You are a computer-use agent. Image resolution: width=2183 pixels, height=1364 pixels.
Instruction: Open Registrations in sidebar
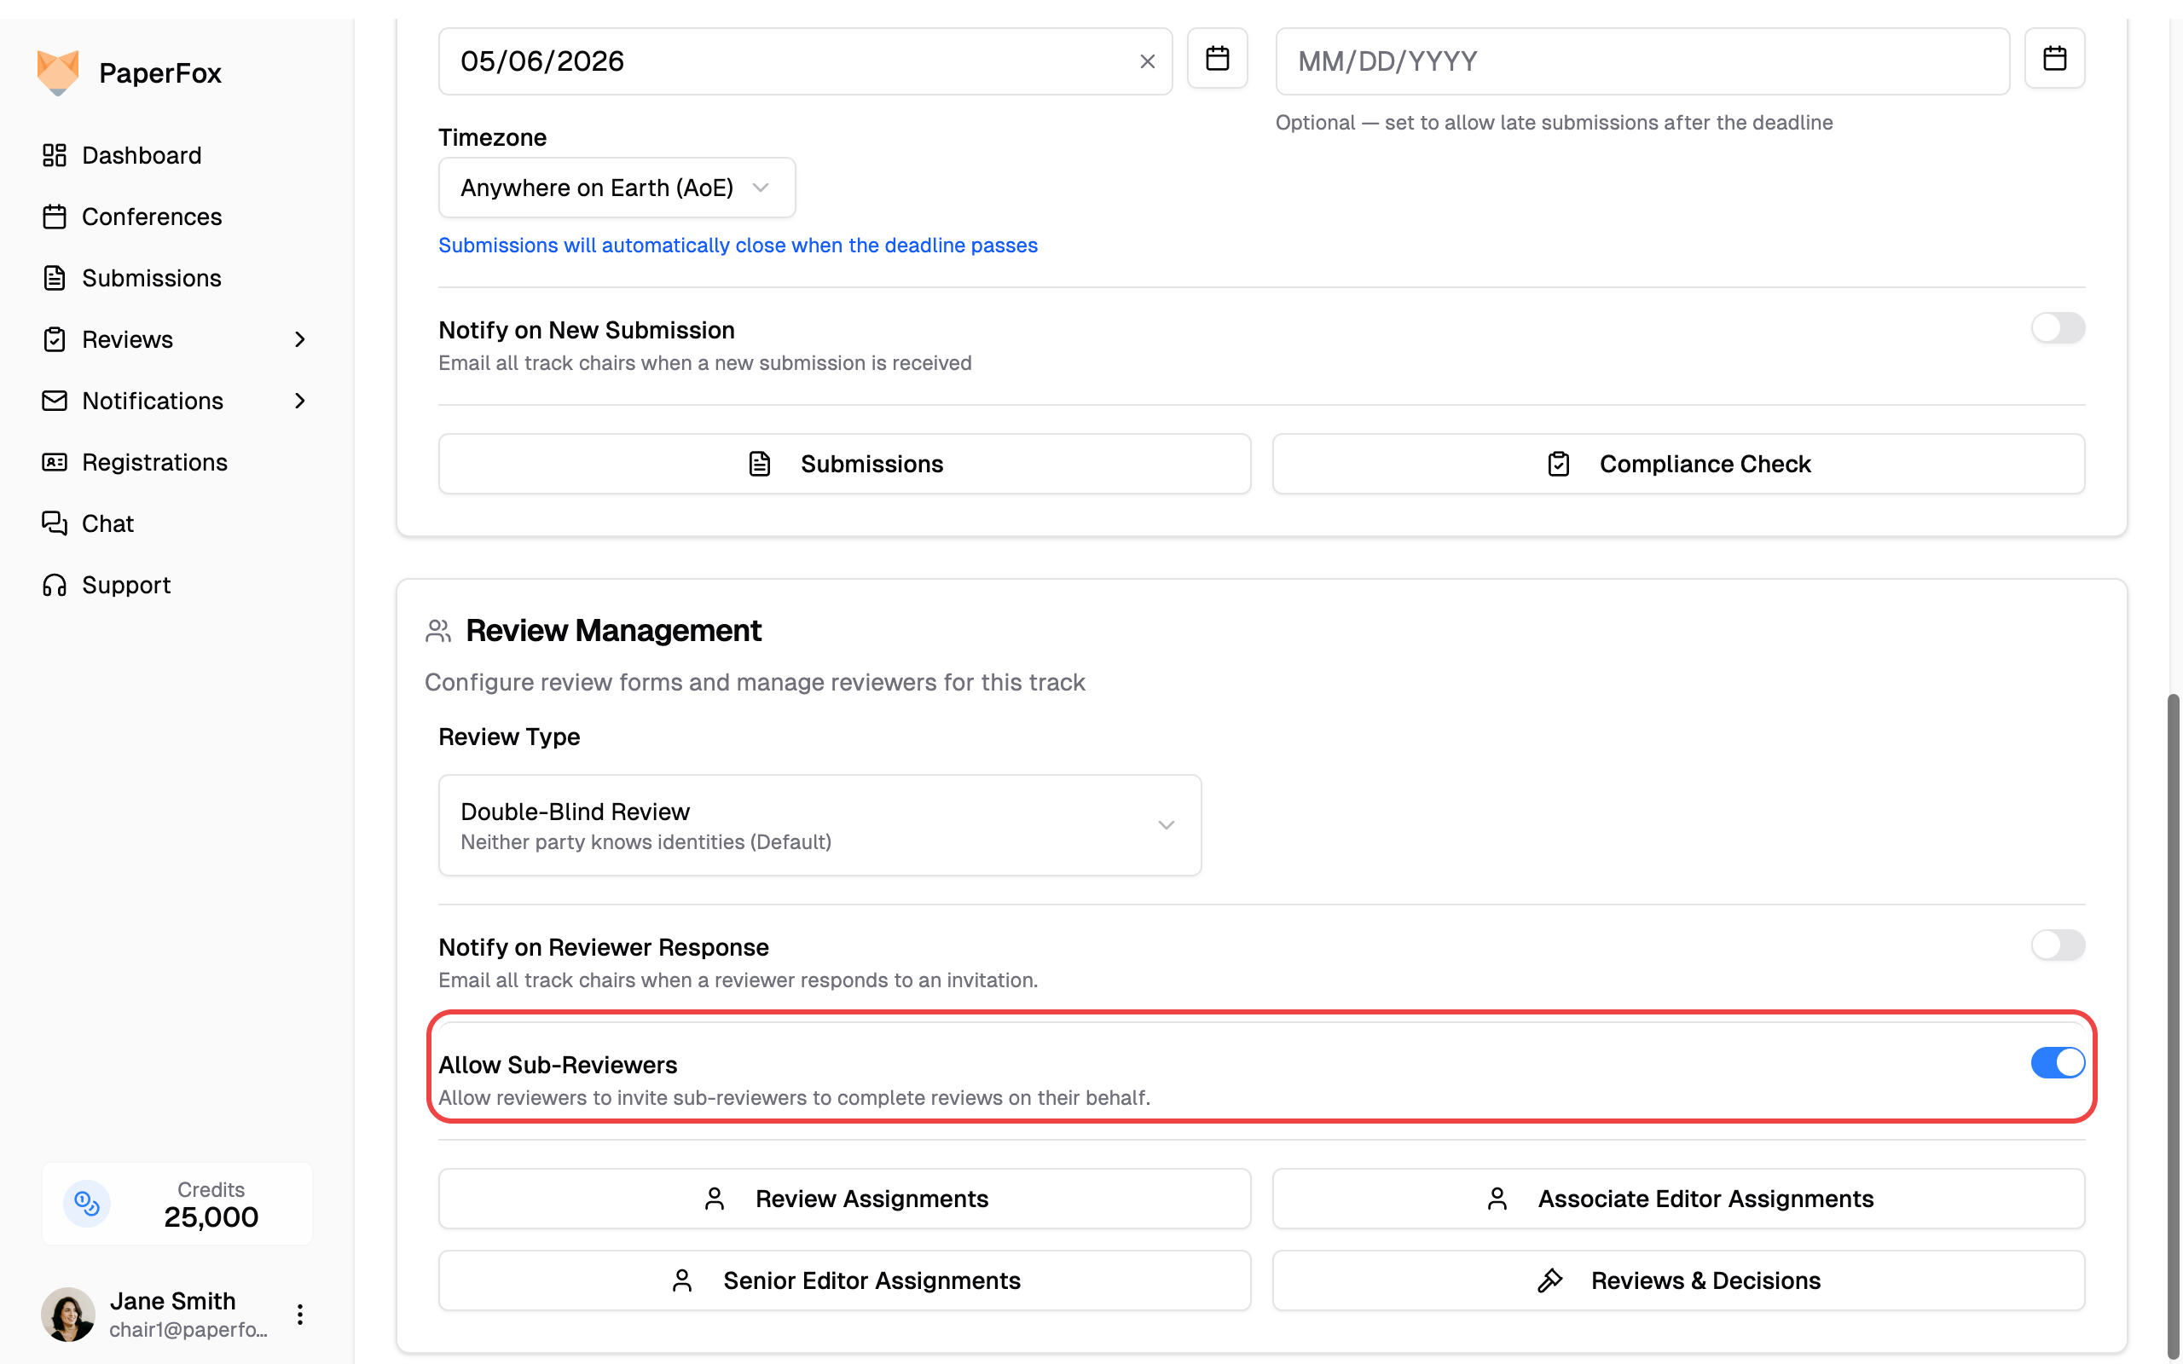coord(154,462)
